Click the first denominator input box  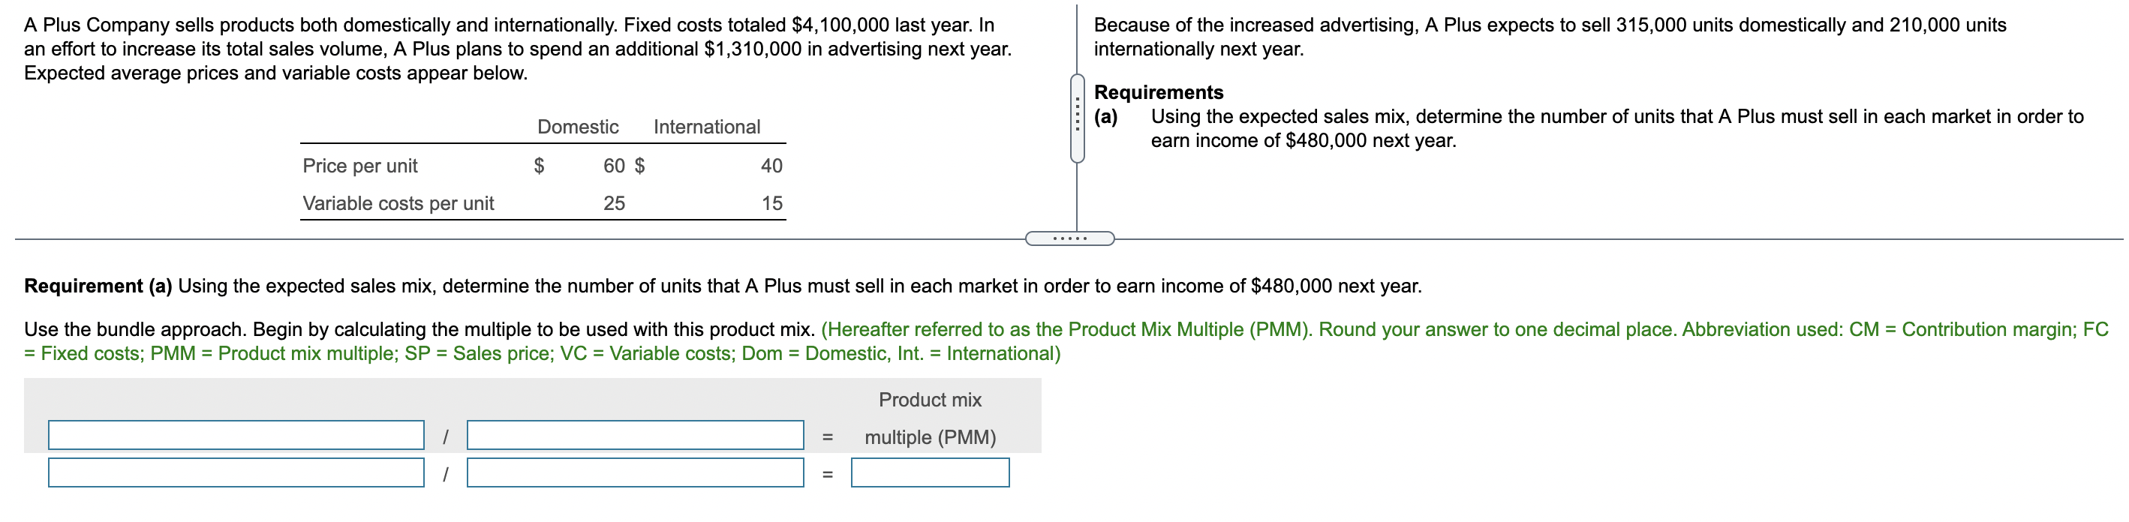(x=636, y=435)
